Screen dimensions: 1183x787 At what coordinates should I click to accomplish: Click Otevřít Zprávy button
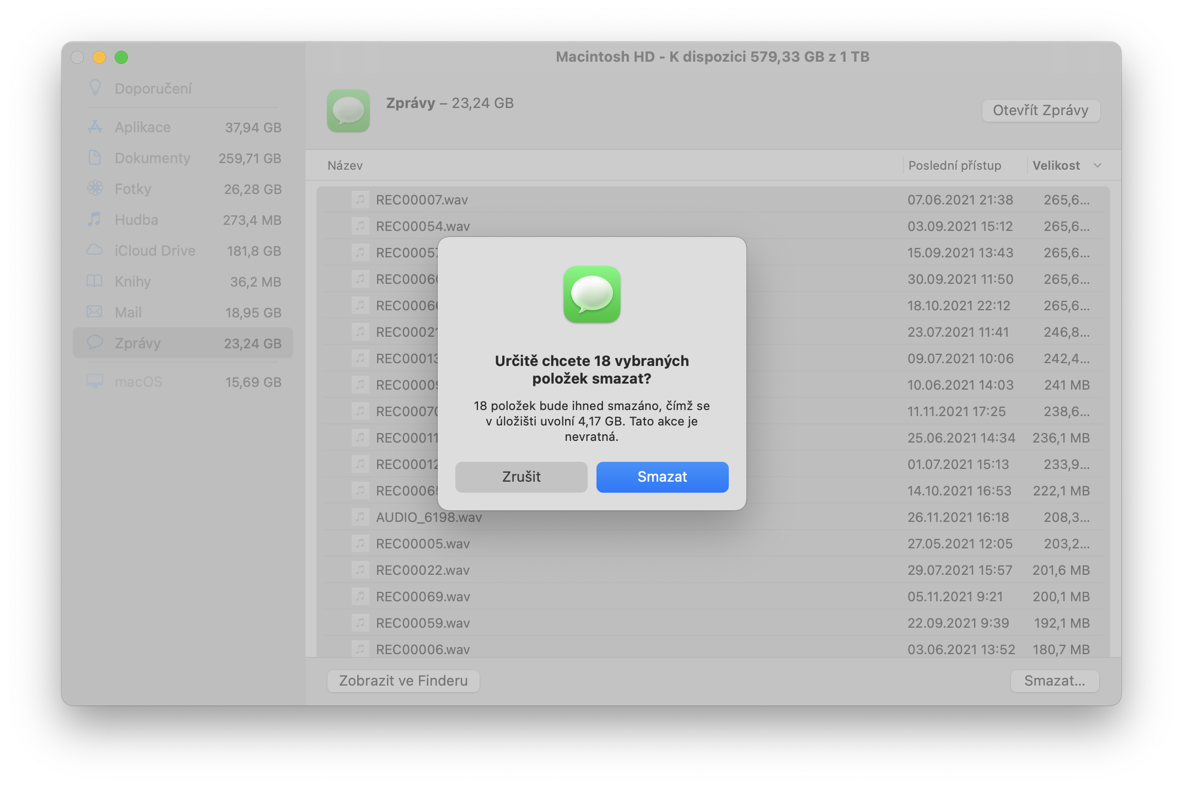pyautogui.click(x=1040, y=110)
